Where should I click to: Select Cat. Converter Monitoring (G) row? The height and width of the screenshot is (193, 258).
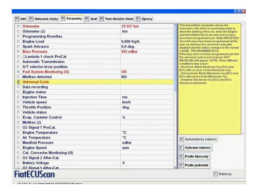(x=94, y=153)
